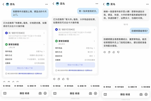Open 寄件物流综合服务协议 link on the 特惠寄 card
The height and width of the screenshot is (101, 151).
click(x=26, y=74)
